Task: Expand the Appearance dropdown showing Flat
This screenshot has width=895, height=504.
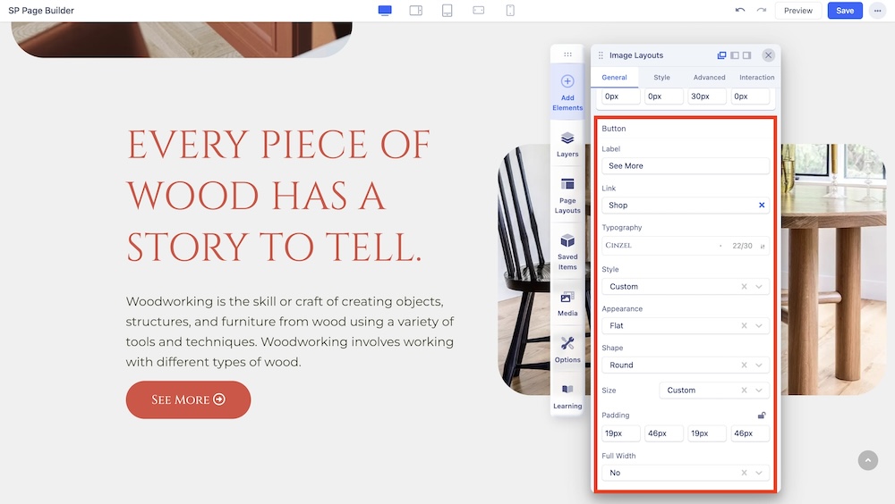Action: [x=685, y=326]
